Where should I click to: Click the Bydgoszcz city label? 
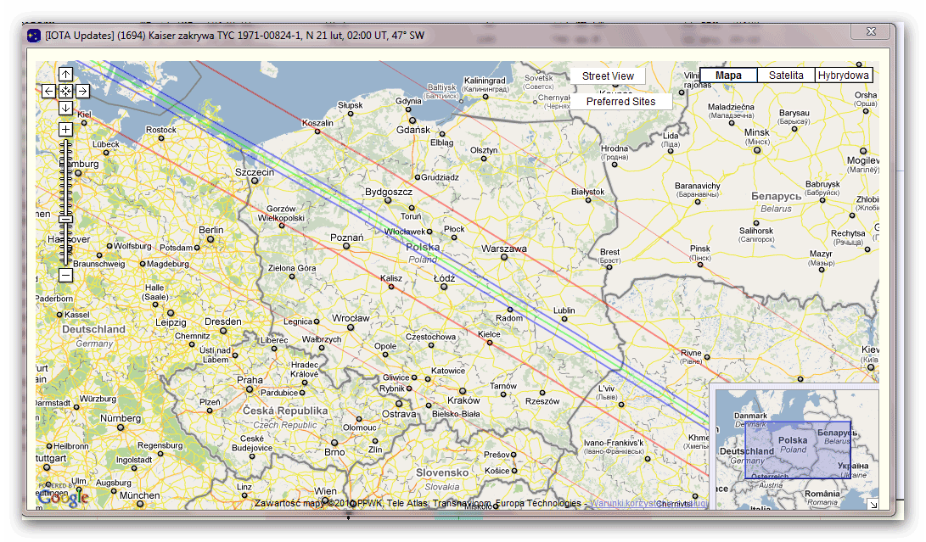389,192
